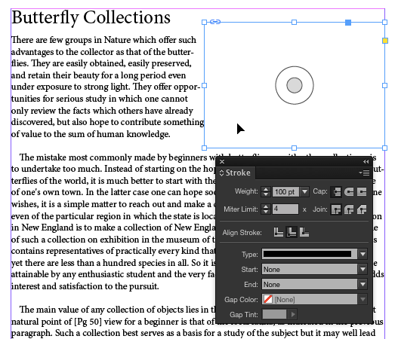398x339 pixels.
Task: Click the content grabber donut circle
Action: click(295, 85)
